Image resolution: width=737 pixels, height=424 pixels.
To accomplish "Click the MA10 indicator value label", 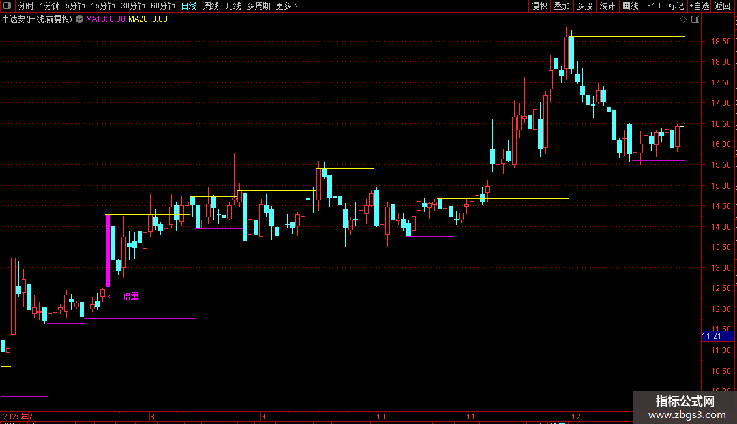I will [x=105, y=19].
